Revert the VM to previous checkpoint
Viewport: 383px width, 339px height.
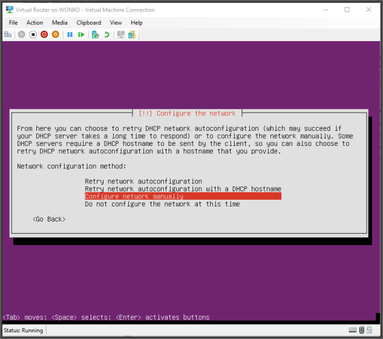(x=106, y=35)
